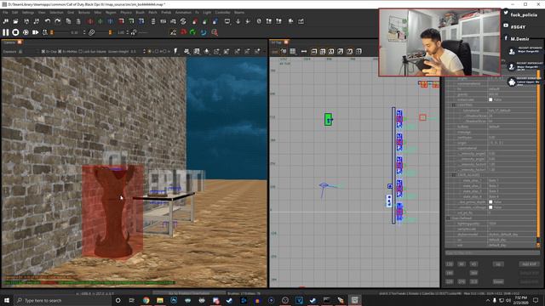Click the red X-axis rotate icon

[x=121, y=21]
